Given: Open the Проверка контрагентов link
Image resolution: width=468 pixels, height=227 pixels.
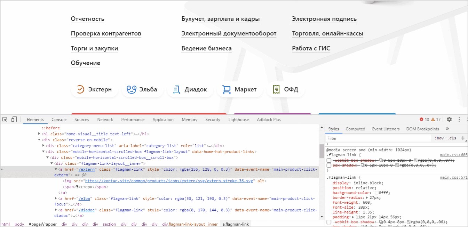Looking at the screenshot, I should [106, 34].
